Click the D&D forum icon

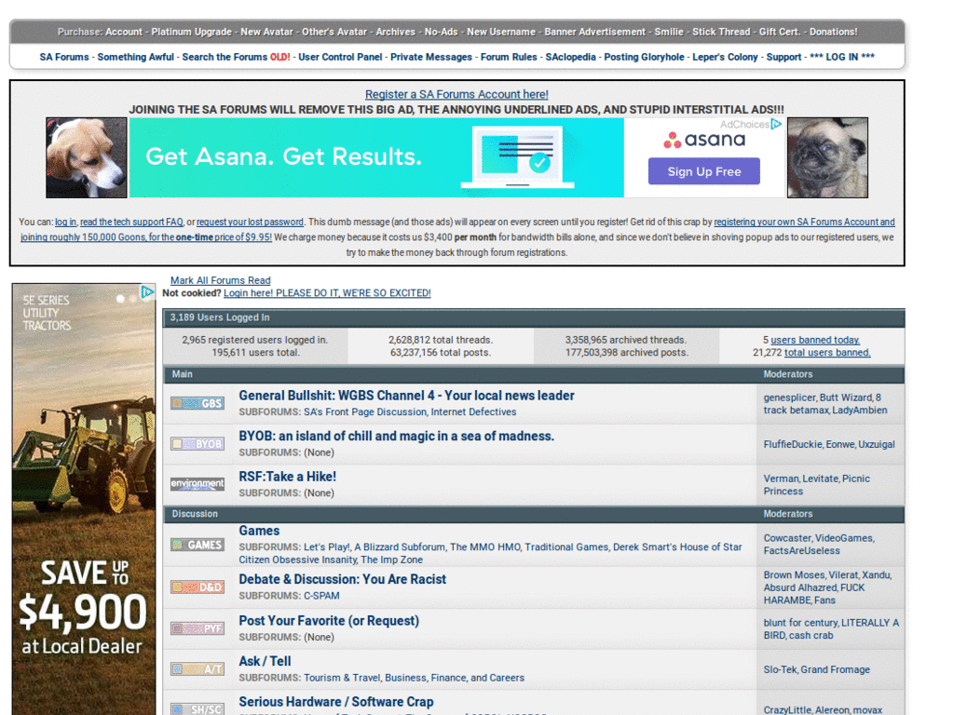(198, 587)
